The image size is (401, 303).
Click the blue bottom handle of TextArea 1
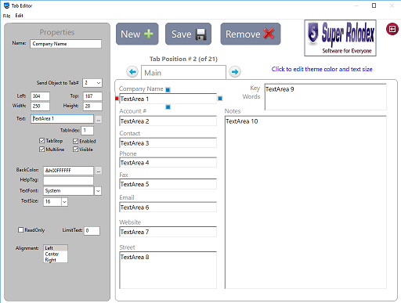coord(168,107)
